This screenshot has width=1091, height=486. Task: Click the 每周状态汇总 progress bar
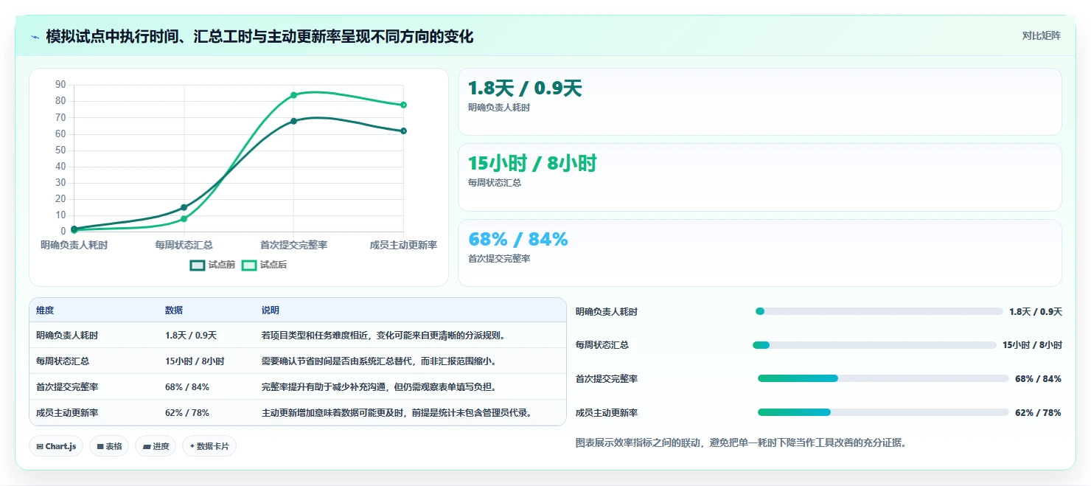(x=874, y=345)
